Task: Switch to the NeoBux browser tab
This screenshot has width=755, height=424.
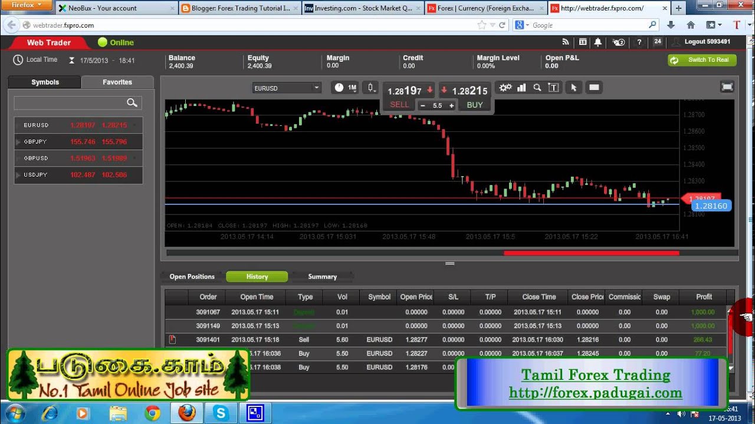Action: 116,8
